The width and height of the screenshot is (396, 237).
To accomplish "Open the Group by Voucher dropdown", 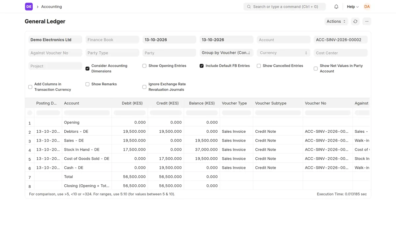I will point(226,53).
